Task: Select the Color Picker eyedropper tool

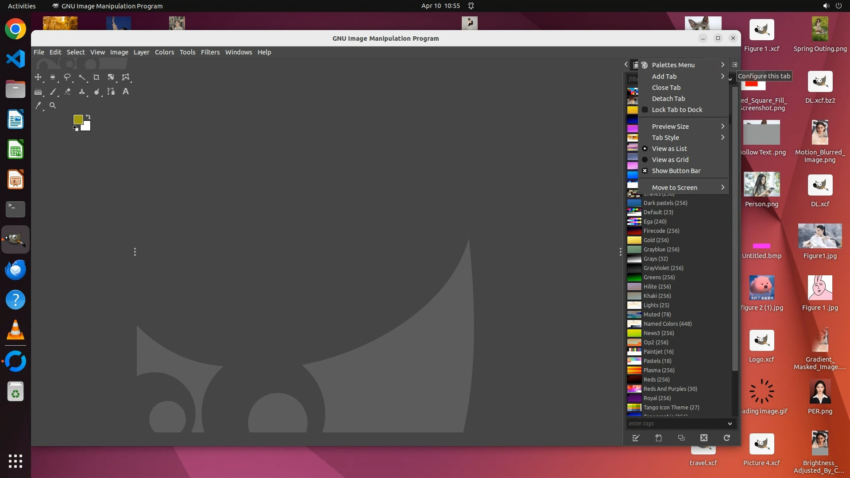Action: click(x=39, y=105)
